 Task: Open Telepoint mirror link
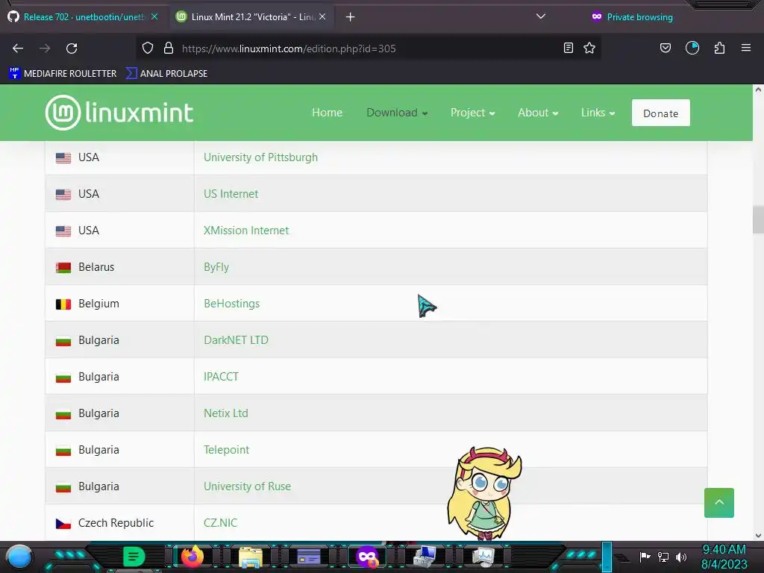pos(226,450)
